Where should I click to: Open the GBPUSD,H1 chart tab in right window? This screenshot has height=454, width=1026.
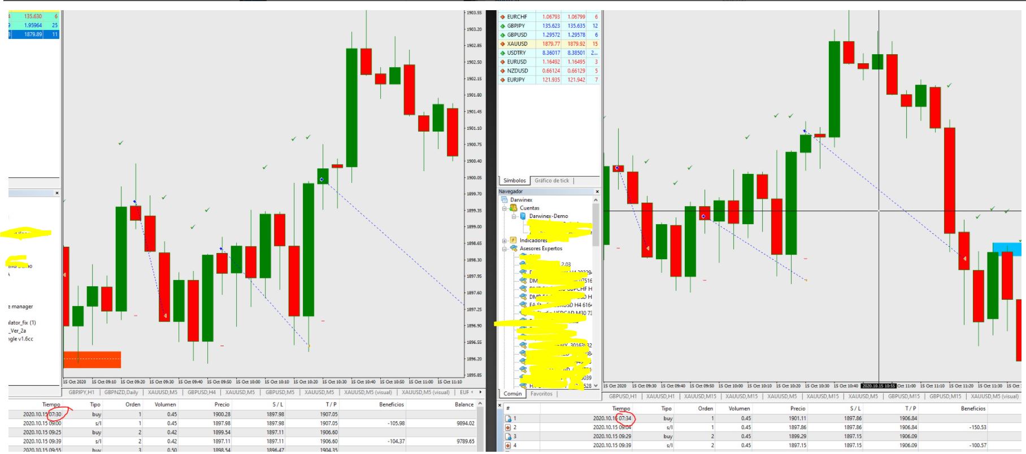(623, 396)
